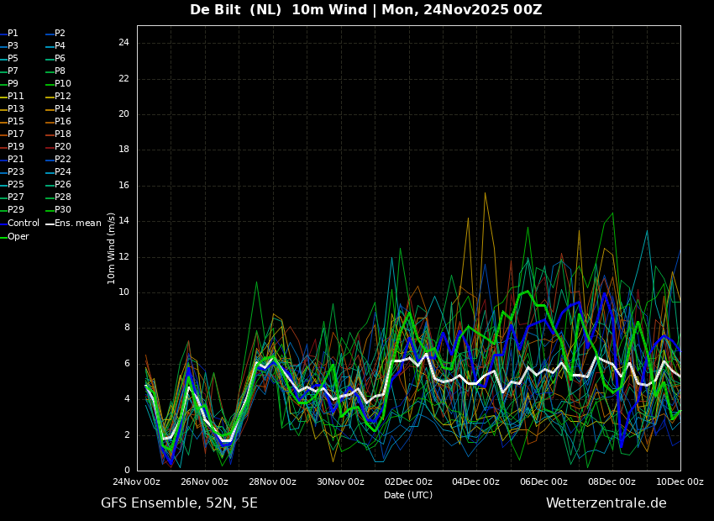
Task: Click the Oper legend entry
Action: pos(14,236)
